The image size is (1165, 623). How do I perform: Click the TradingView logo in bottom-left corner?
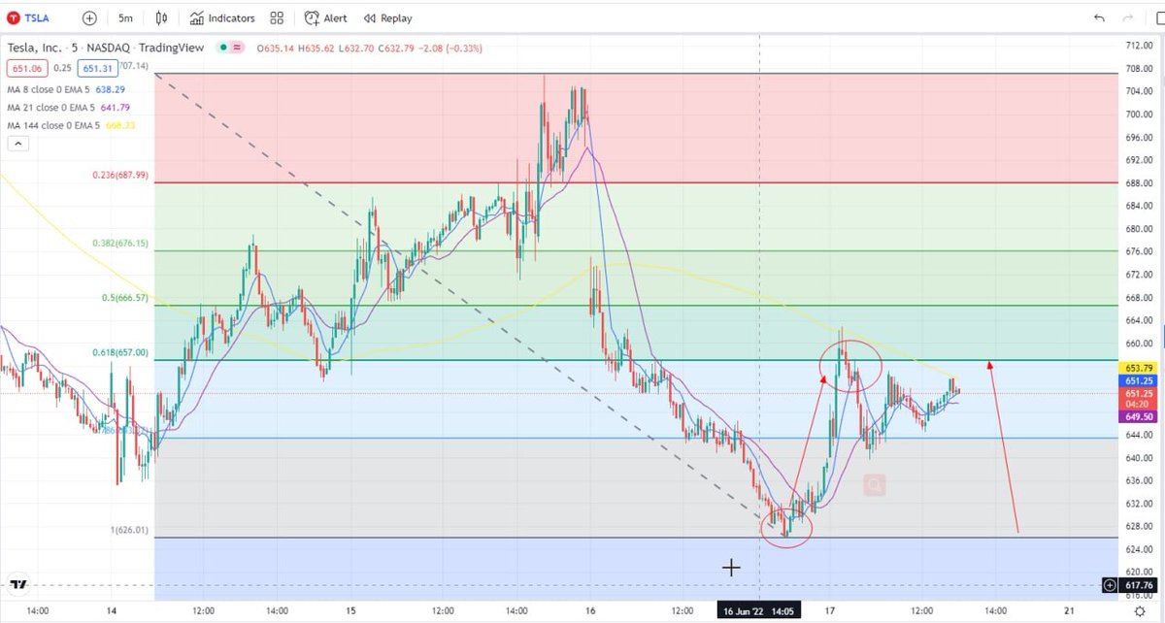click(x=18, y=585)
